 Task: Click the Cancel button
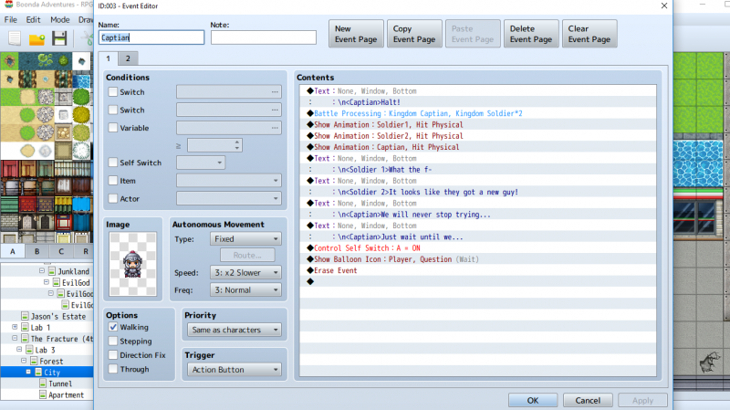tap(588, 400)
